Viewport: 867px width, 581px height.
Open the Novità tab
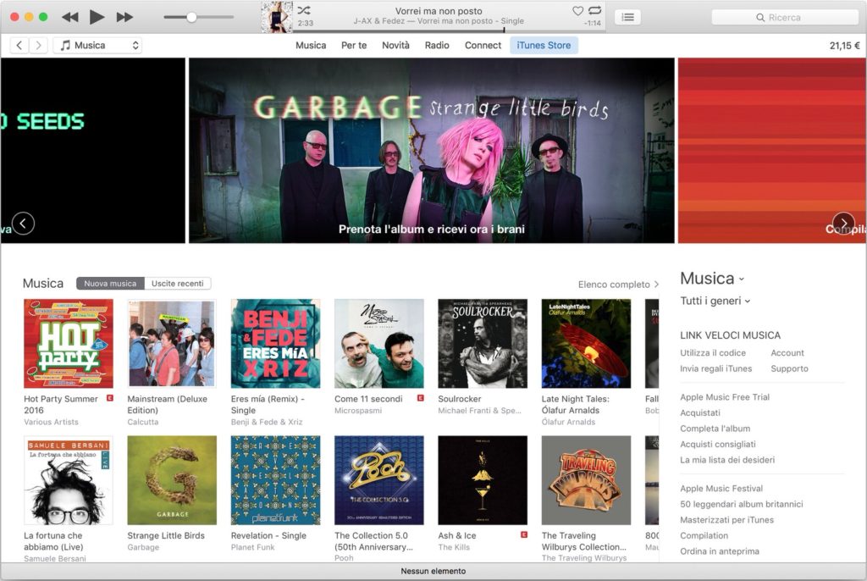point(396,46)
